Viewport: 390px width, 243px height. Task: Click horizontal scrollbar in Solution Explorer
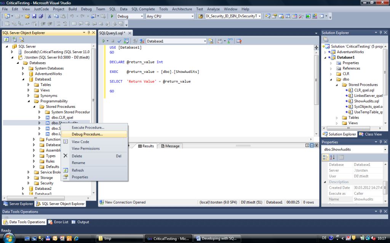[x=348, y=128]
